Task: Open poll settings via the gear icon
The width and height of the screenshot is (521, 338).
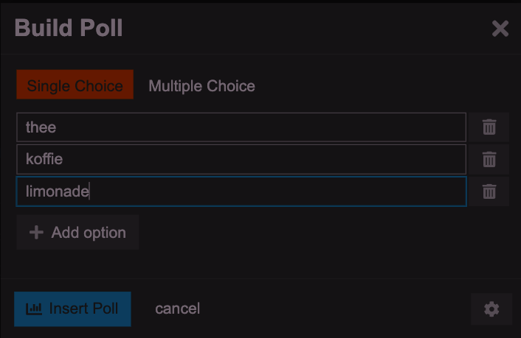Action: pos(491,309)
